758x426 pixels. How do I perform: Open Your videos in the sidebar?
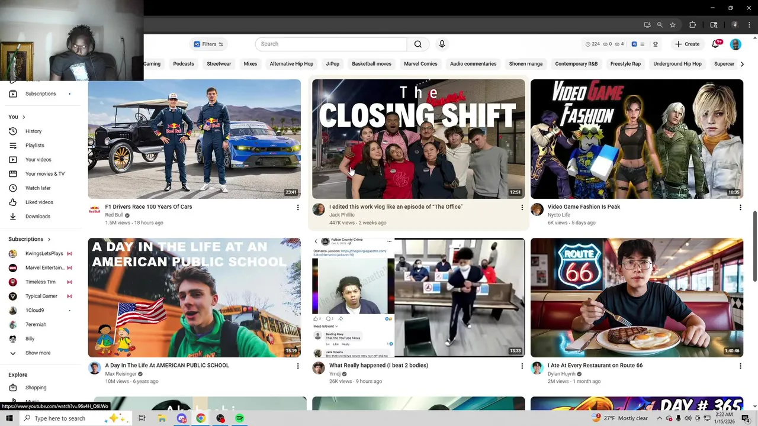click(x=40, y=160)
